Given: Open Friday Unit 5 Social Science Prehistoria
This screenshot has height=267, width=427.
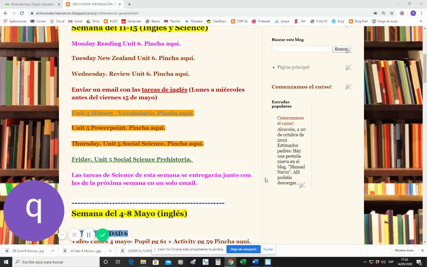Looking at the screenshot, I should tap(132, 159).
